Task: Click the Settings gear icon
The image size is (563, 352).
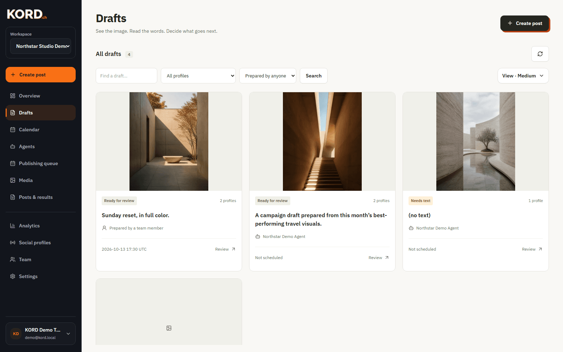Action: pyautogui.click(x=13, y=276)
